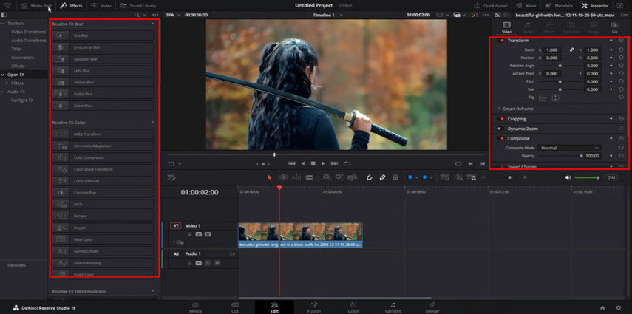Image resolution: width=632 pixels, height=314 pixels.
Task: Collapse the Resolve FX Color group
Action: tap(153, 122)
